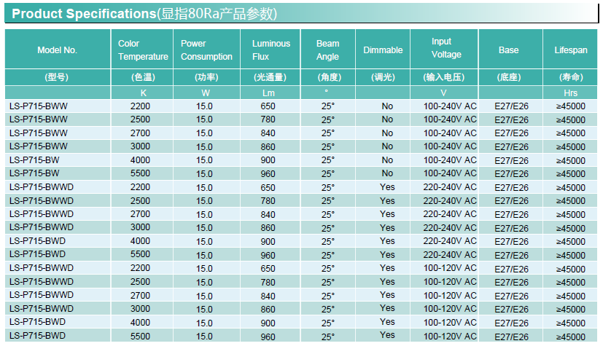This screenshot has width=603, height=346.
Task: Select the (调光) Chinese label
Action: pos(383,77)
